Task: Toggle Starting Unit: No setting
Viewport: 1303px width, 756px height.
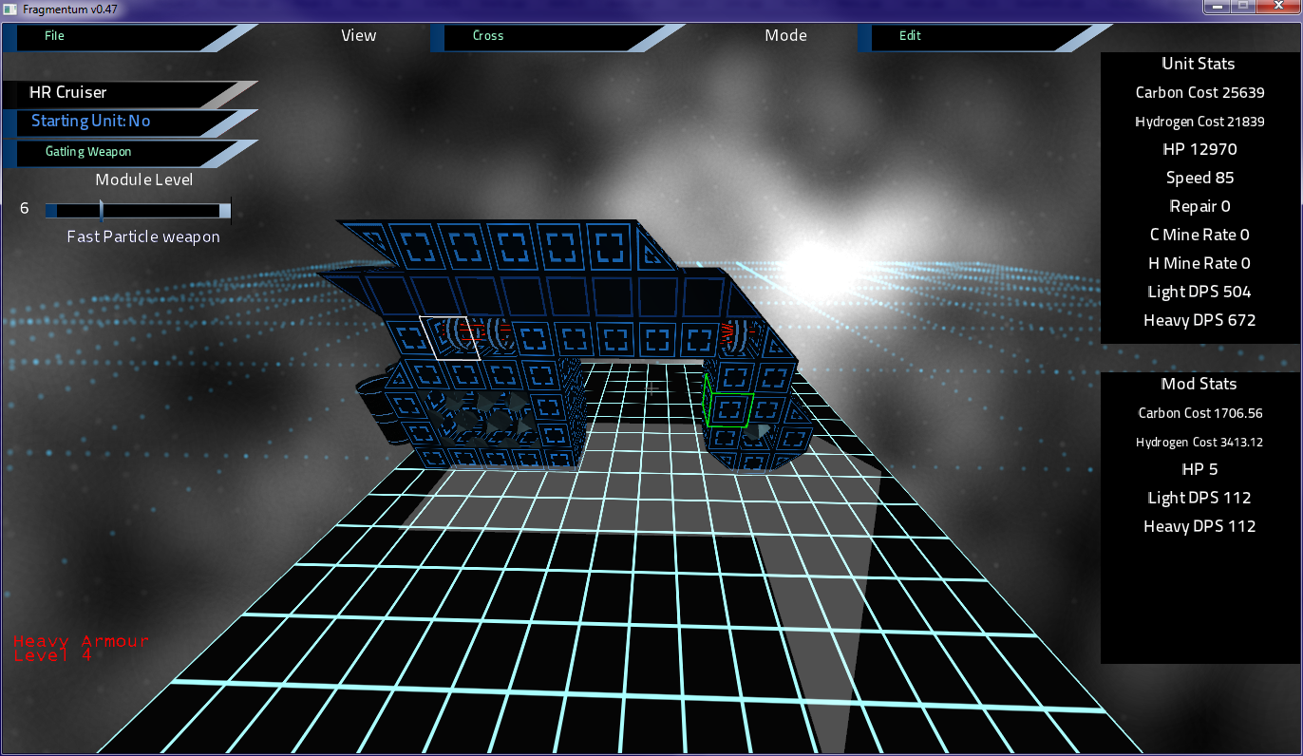Action: point(130,123)
